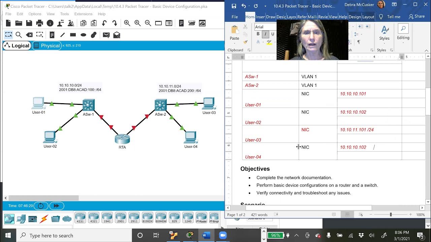Image resolution: width=431 pixels, height=242 pixels.
Task: Click the Paste icon in Packet Tracer
Action: coord(94,23)
